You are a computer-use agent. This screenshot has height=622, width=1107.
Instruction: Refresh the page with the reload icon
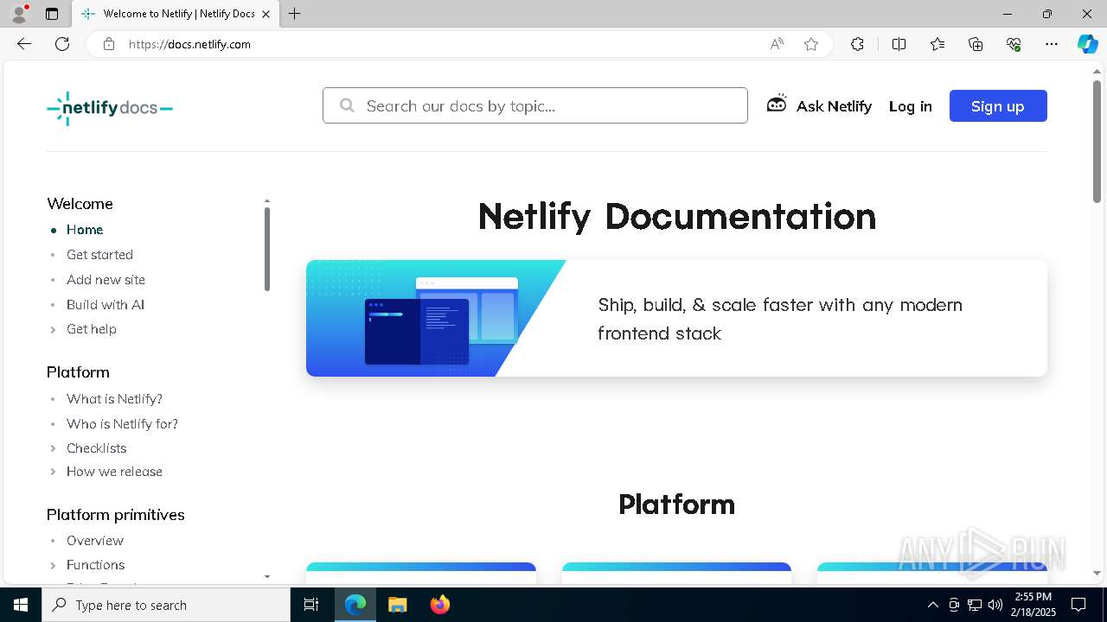pyautogui.click(x=62, y=44)
